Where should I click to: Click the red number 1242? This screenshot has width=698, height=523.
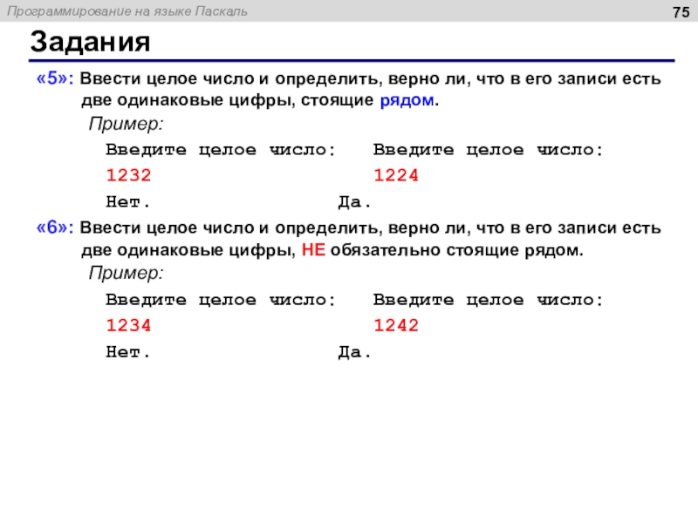(x=396, y=325)
